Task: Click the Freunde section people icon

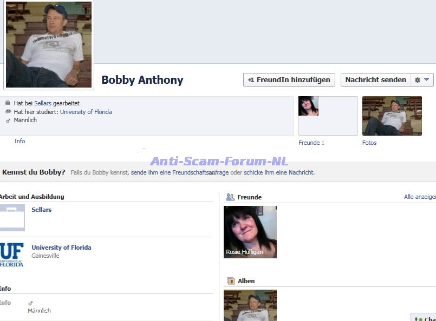Action: coord(230,197)
